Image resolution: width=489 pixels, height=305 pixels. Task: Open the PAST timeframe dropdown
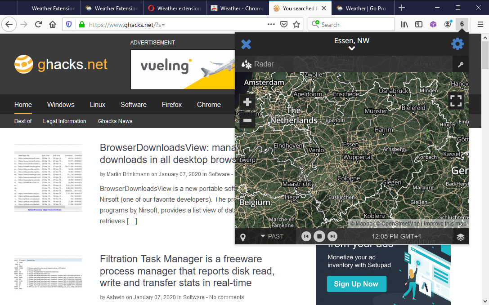pyautogui.click(x=272, y=236)
